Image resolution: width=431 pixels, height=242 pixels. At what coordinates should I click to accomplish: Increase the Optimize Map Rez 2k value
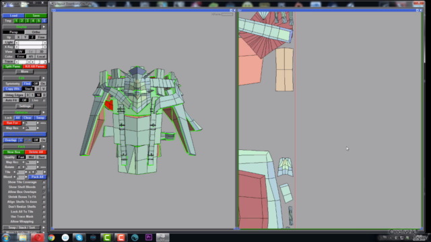tap(38, 128)
